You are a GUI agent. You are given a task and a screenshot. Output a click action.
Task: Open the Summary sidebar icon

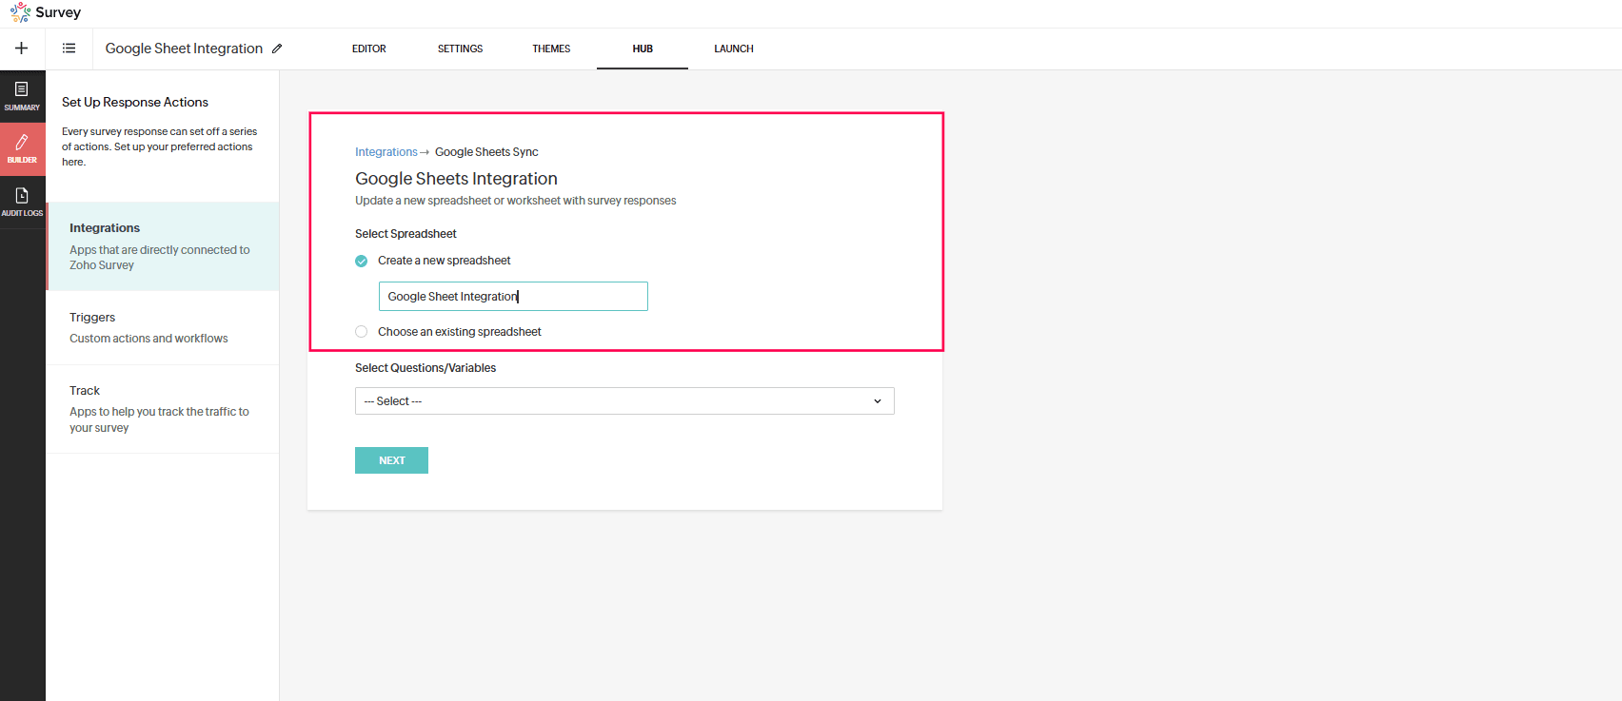(x=22, y=96)
